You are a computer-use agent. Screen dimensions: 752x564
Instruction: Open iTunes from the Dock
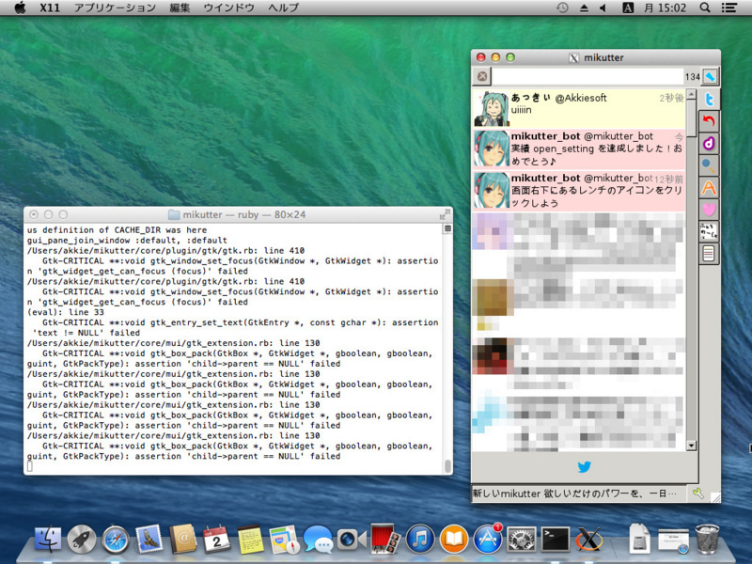[420, 539]
